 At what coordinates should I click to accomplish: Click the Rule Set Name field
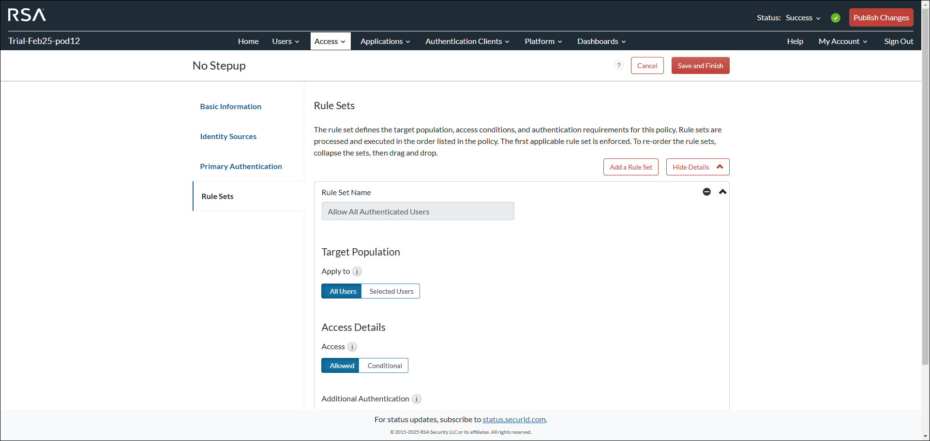click(418, 212)
